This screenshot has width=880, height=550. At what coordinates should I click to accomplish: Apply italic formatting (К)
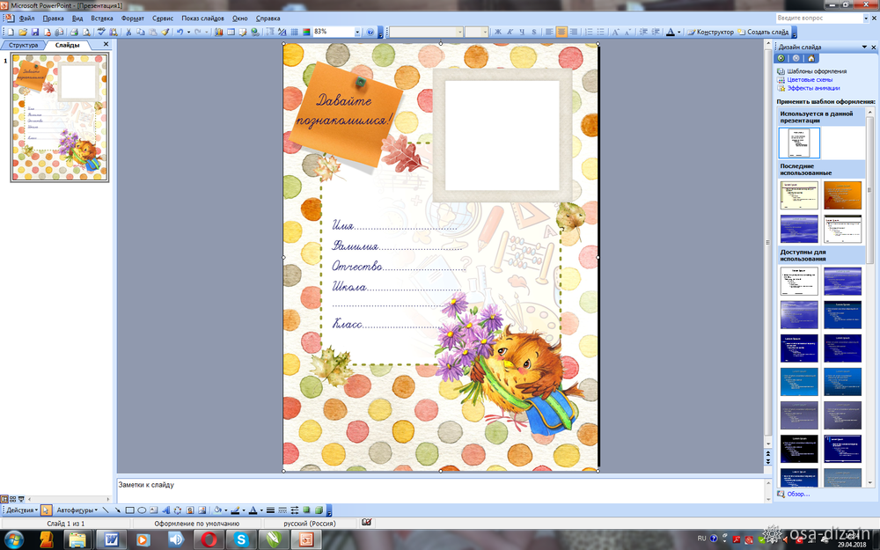(510, 32)
